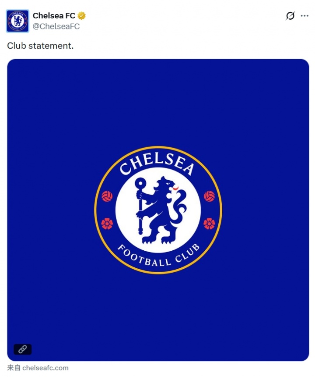Image resolution: width=315 pixels, height=377 pixels.
Task: Click the left red rose emblem
Action: (107, 224)
